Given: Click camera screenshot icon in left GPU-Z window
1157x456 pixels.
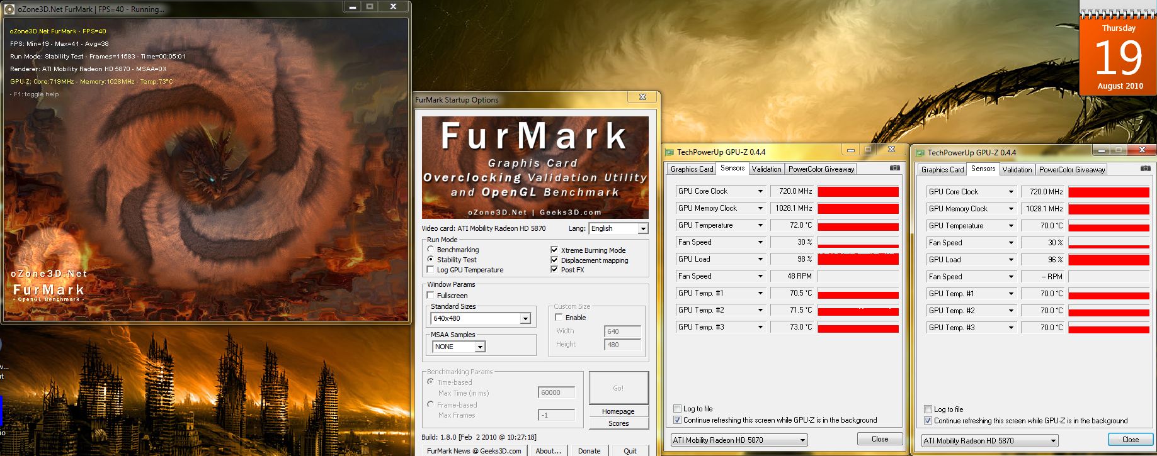Looking at the screenshot, I should pos(895,168).
